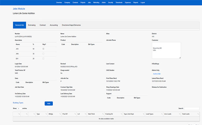The image size is (202, 125).
Task: Open the Marketing menu item
Action: pyautogui.click(x=96, y=2)
